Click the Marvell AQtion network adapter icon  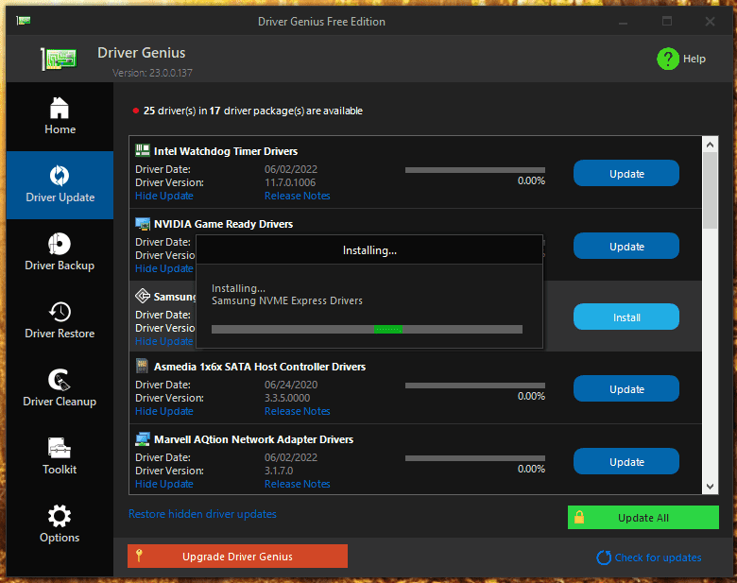pos(143,438)
